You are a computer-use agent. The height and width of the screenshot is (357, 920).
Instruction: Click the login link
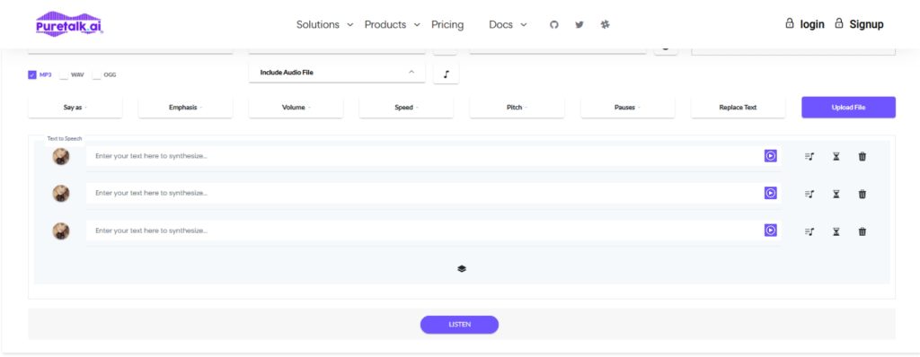pos(804,24)
